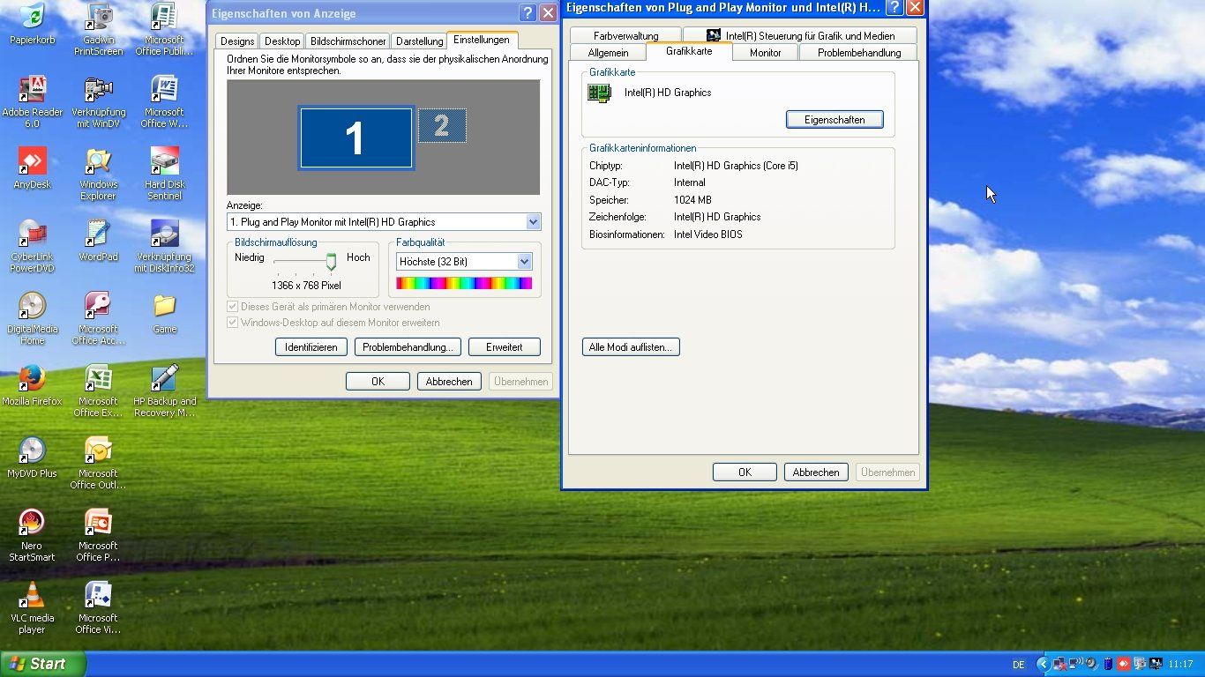Click the AnyDesk tray icon
This screenshot has width=1205, height=677.
tap(1124, 664)
